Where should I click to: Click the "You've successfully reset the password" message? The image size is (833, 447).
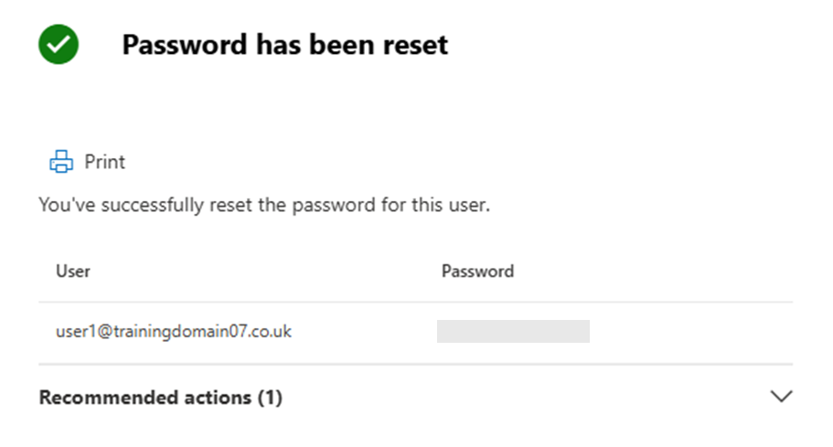pos(264,205)
